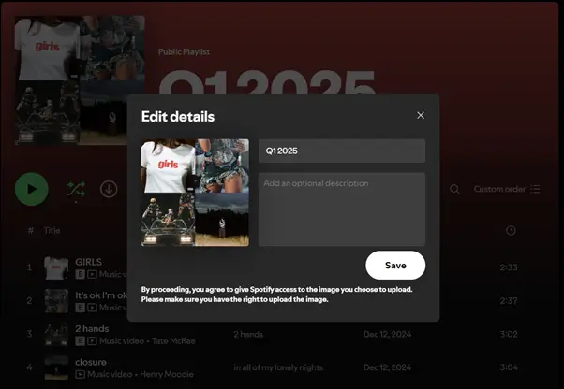This screenshot has height=389, width=564.
Task: Click the music video icon on the GIRLS row
Action: (93, 274)
